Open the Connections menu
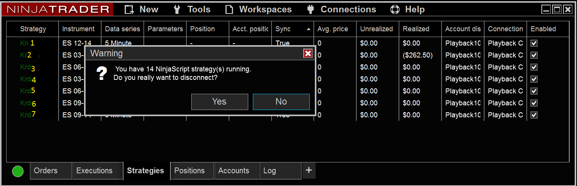Viewport: 577px width, 186px height. click(x=348, y=10)
